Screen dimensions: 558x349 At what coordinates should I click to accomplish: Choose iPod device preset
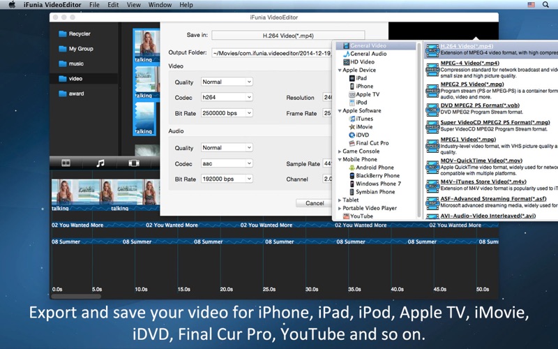358,103
